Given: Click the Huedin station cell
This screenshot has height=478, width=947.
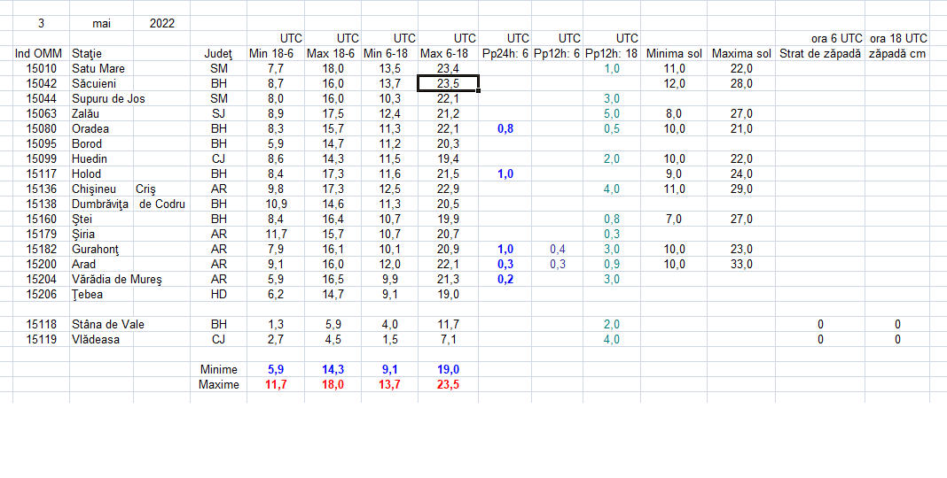Looking at the screenshot, I should coord(101,159).
